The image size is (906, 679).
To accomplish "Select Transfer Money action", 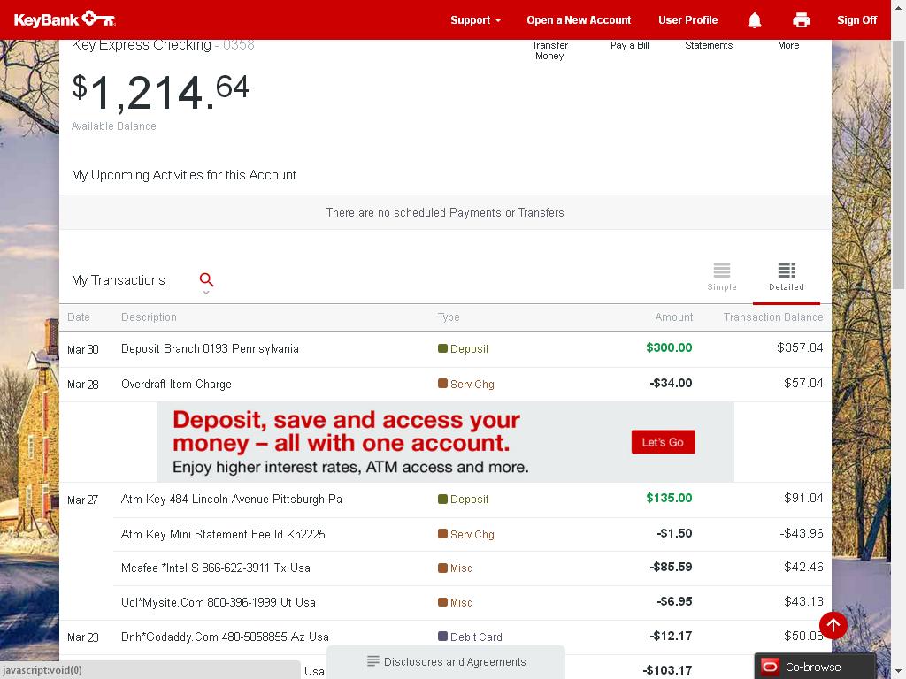I will pos(549,50).
